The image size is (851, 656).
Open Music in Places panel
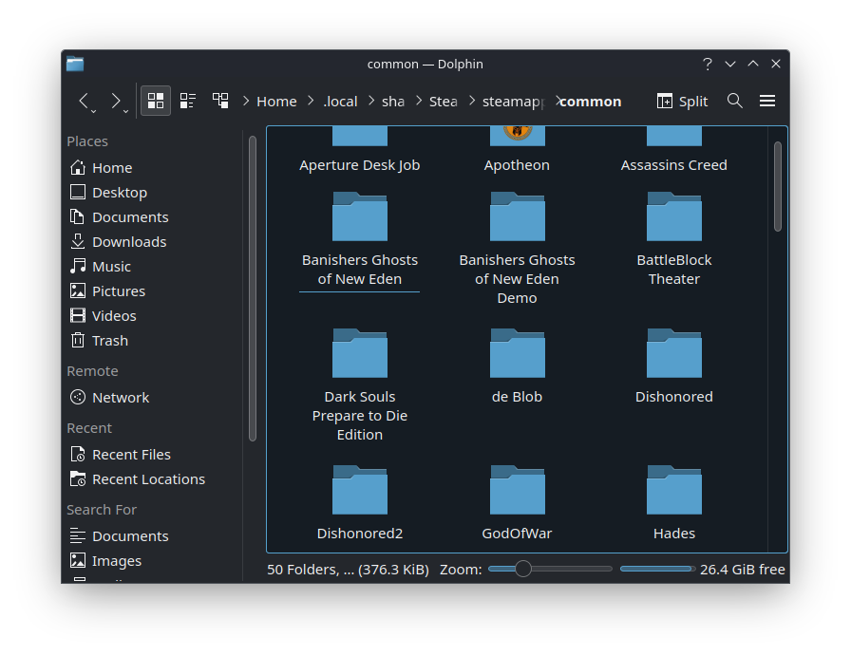153,267
